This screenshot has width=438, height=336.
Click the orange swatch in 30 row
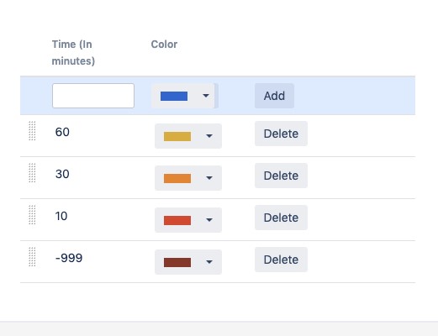tap(177, 178)
